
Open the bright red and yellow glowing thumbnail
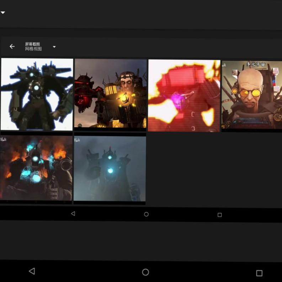[x=184, y=95]
